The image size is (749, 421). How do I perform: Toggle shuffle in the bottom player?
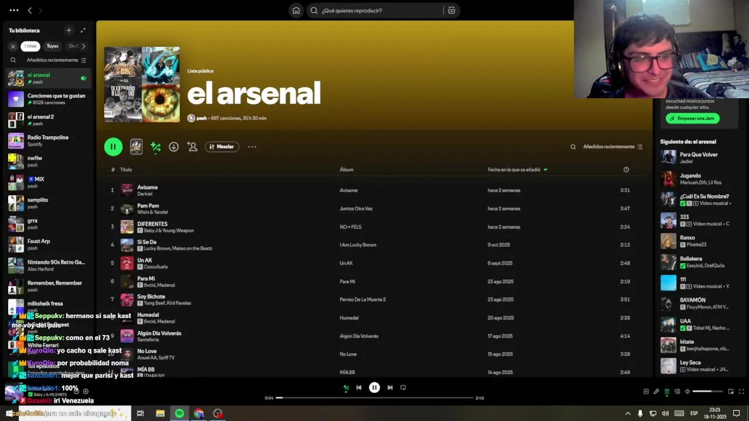click(346, 388)
